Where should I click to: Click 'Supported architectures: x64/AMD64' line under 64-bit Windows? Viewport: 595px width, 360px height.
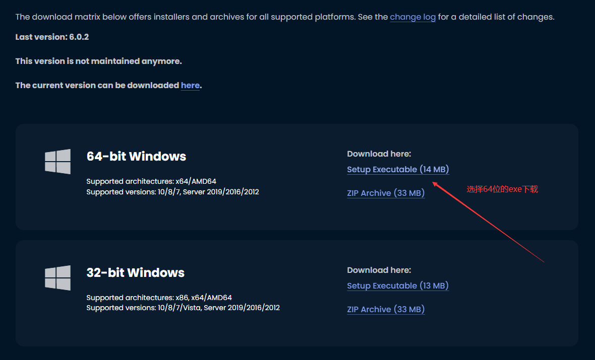pos(151,181)
